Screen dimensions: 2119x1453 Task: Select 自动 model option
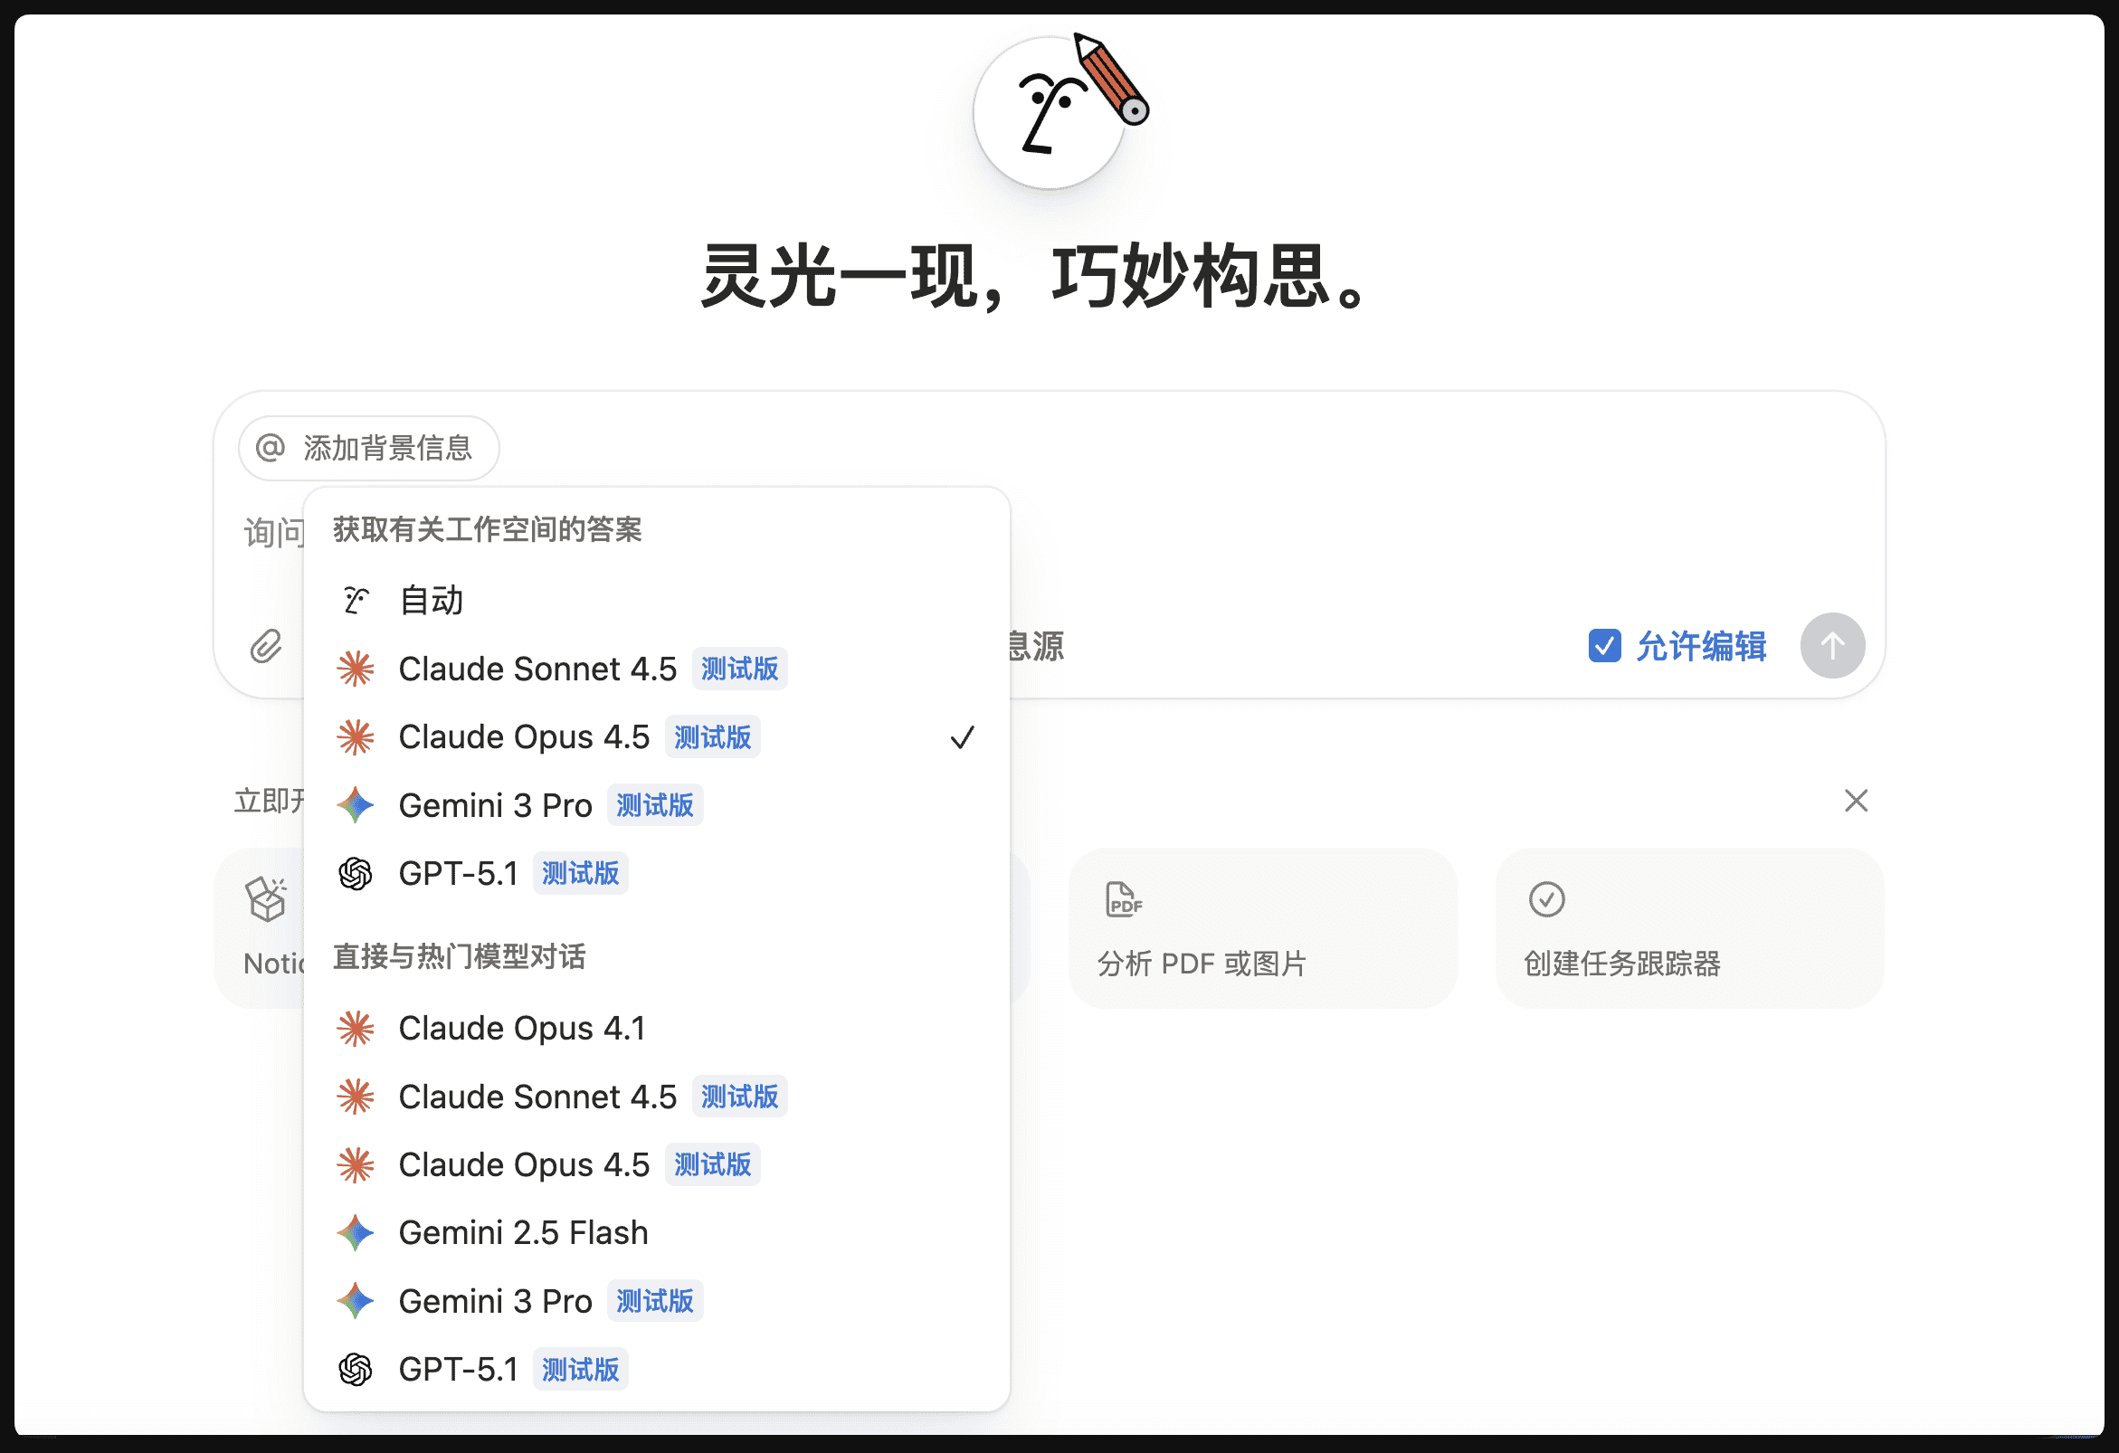[x=657, y=600]
